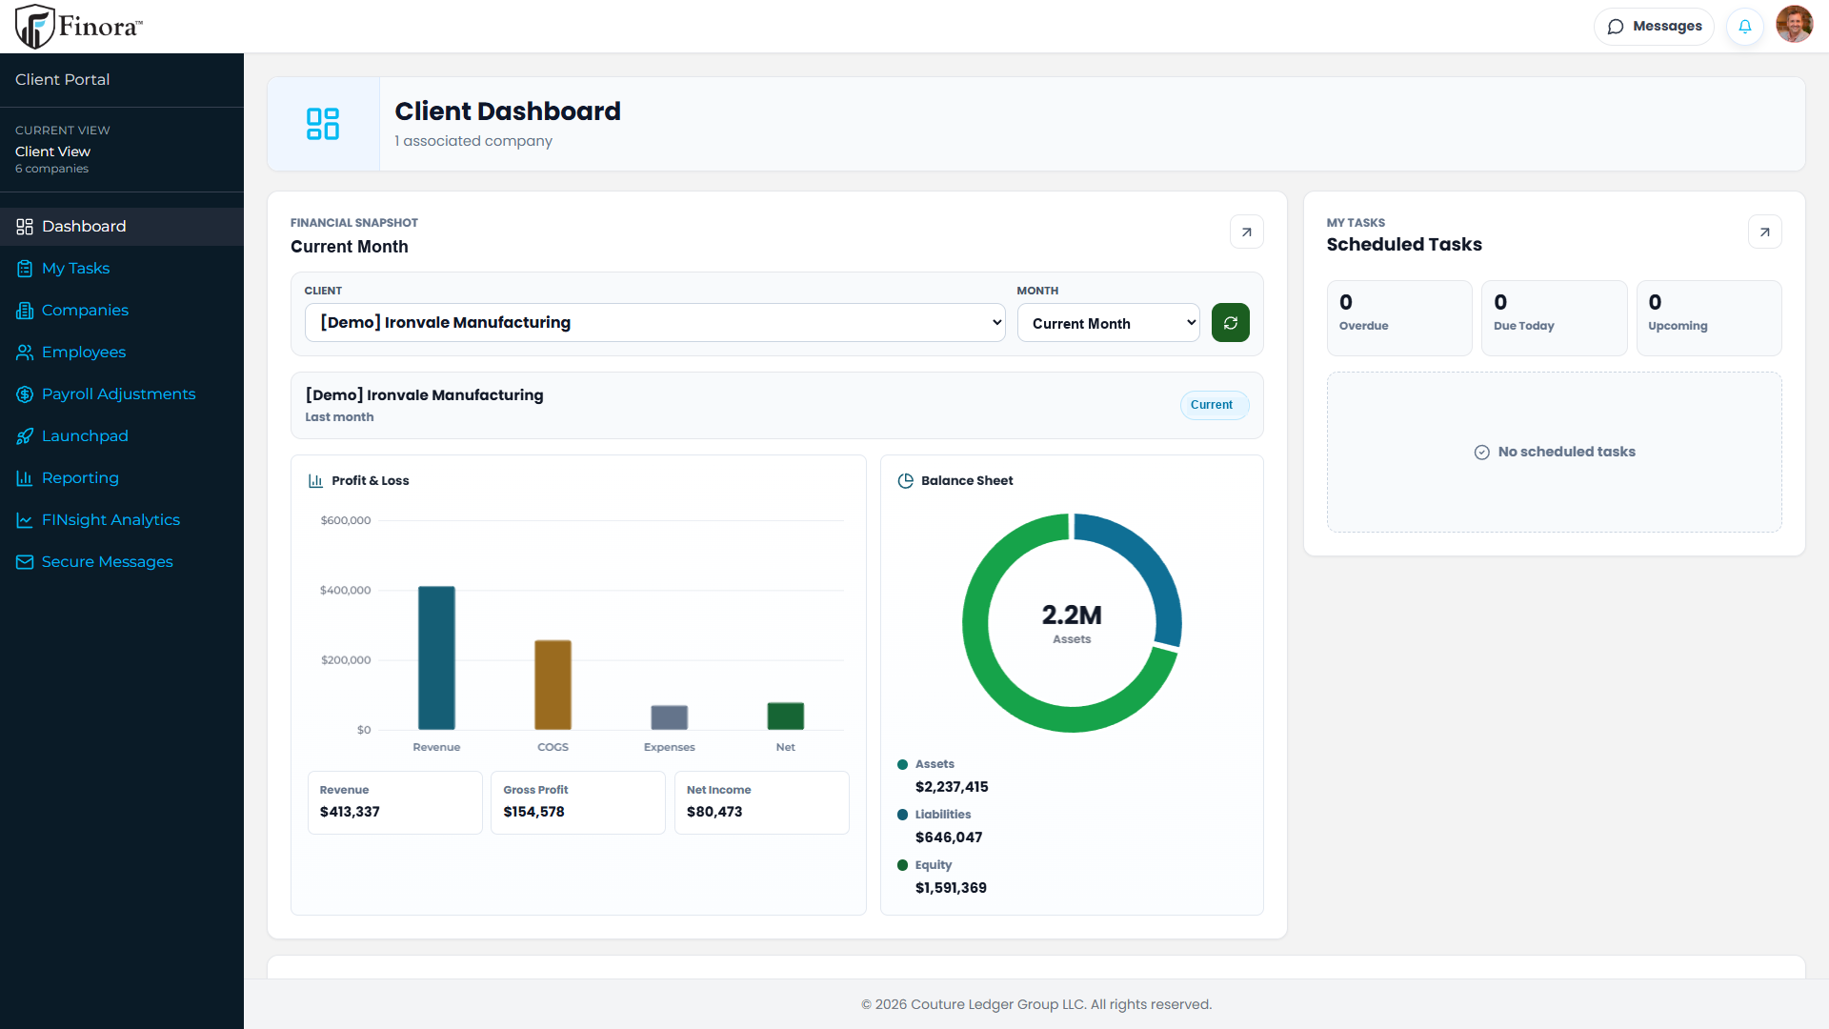The width and height of the screenshot is (1829, 1029).
Task: Go to Dashboard in the sidebar
Action: coord(122,227)
